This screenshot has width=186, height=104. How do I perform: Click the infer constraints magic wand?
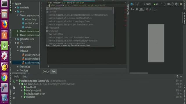click(x=150, y=9)
